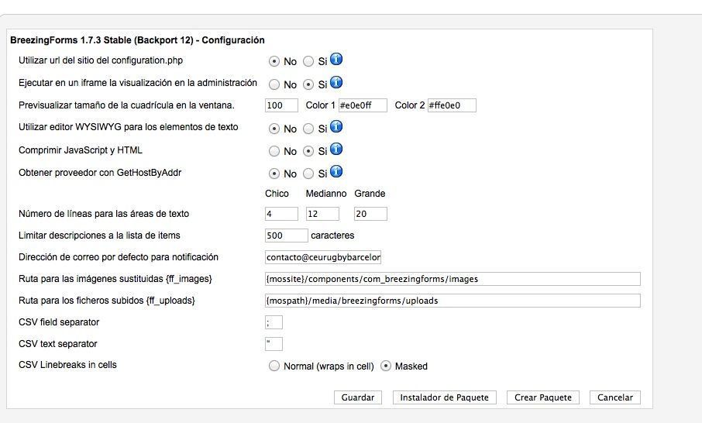The height and width of the screenshot is (423, 702).
Task: Click the 'Grande' column header text
Action: 370,194
